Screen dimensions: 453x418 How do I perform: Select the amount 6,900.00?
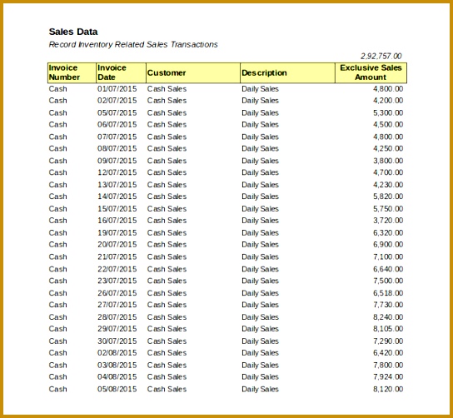(x=388, y=244)
